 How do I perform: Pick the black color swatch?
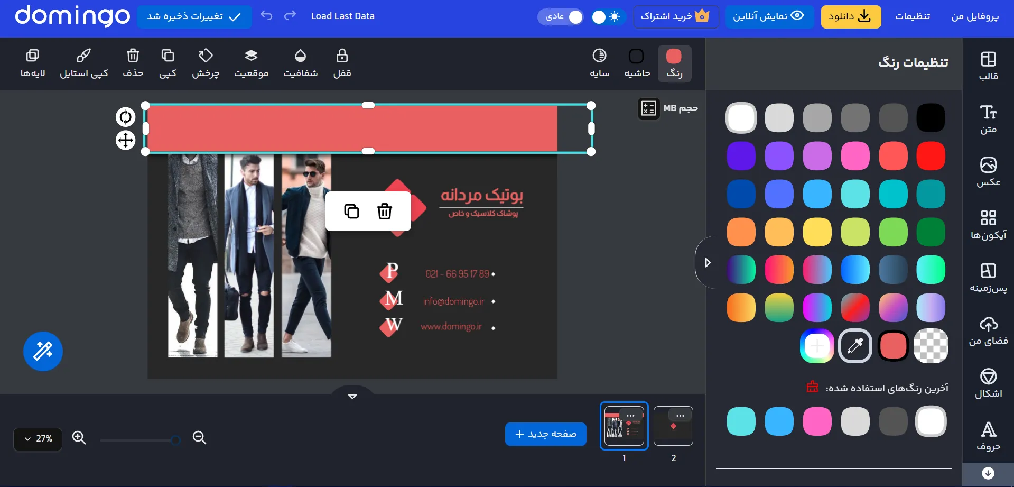tap(931, 117)
